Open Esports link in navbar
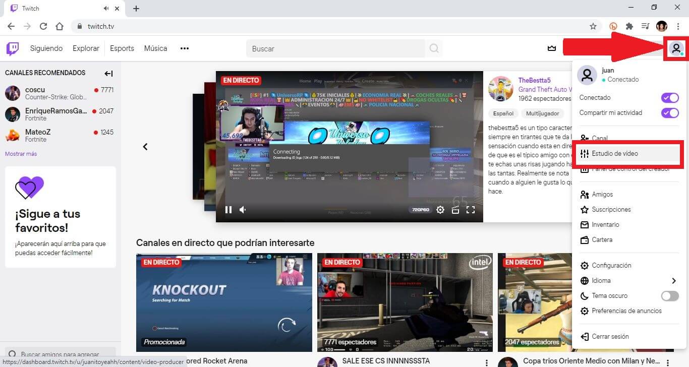This screenshot has height=367, width=689. click(122, 48)
